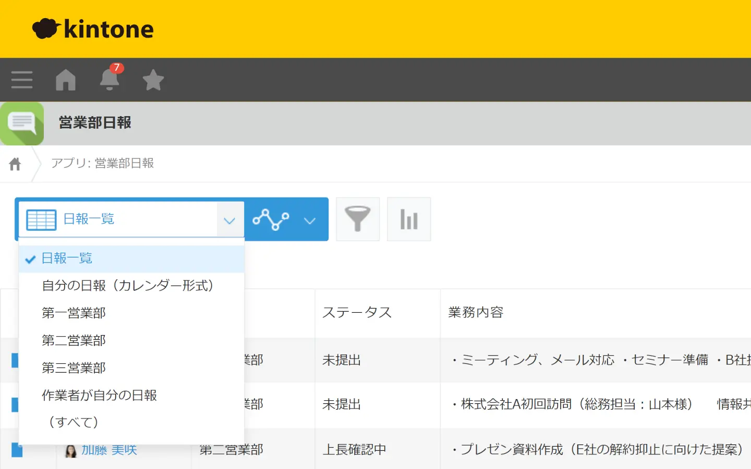Open first record's blue detail icon
This screenshot has width=751, height=469.
[15, 360]
